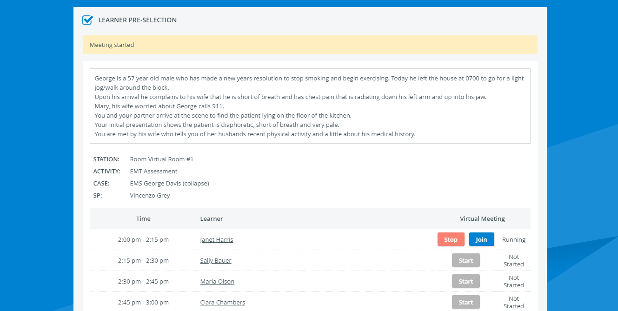Open Janet Harris learner link
The height and width of the screenshot is (311, 618).
pyautogui.click(x=216, y=240)
